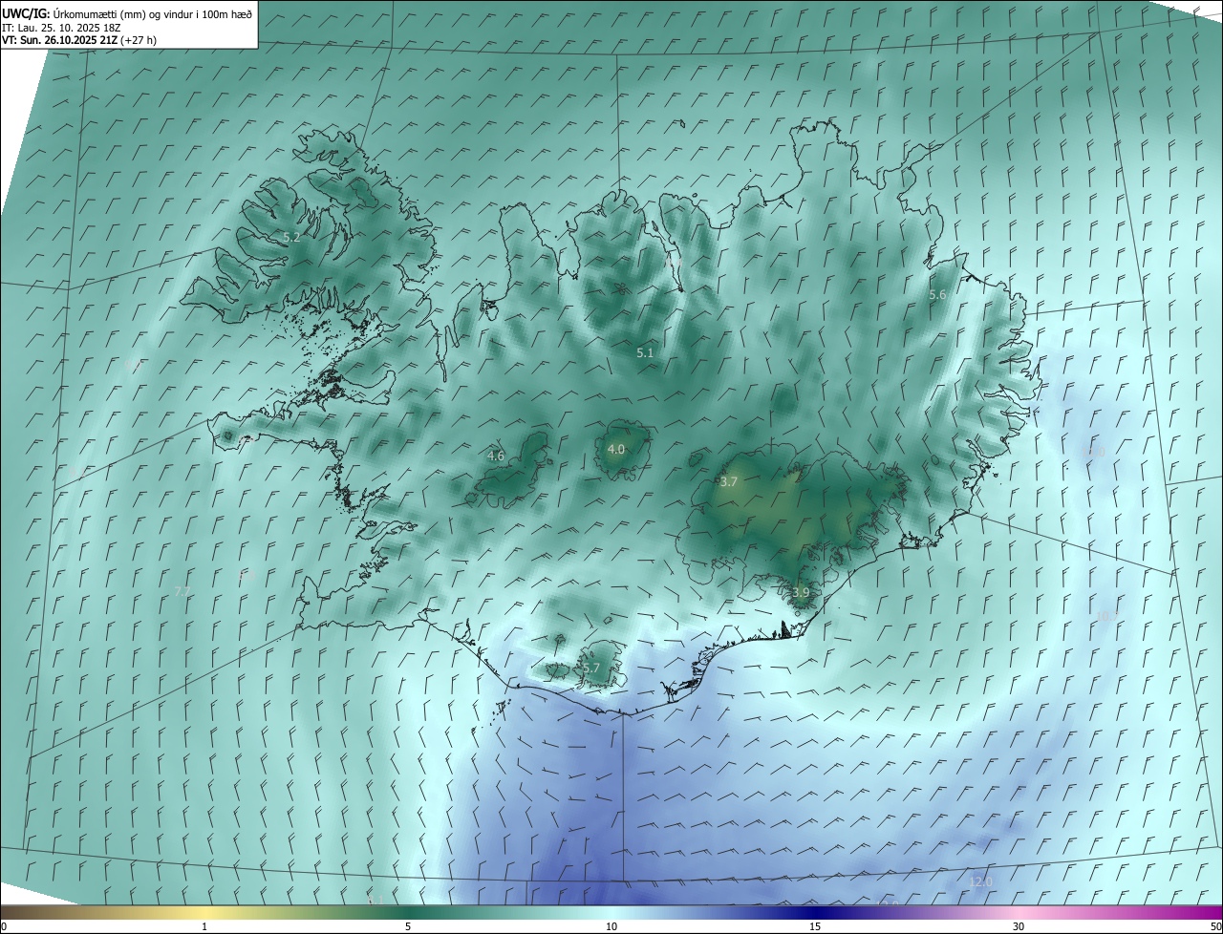Click the 4.0 value label on the central glacier
This screenshot has width=1223, height=934.
click(x=616, y=450)
